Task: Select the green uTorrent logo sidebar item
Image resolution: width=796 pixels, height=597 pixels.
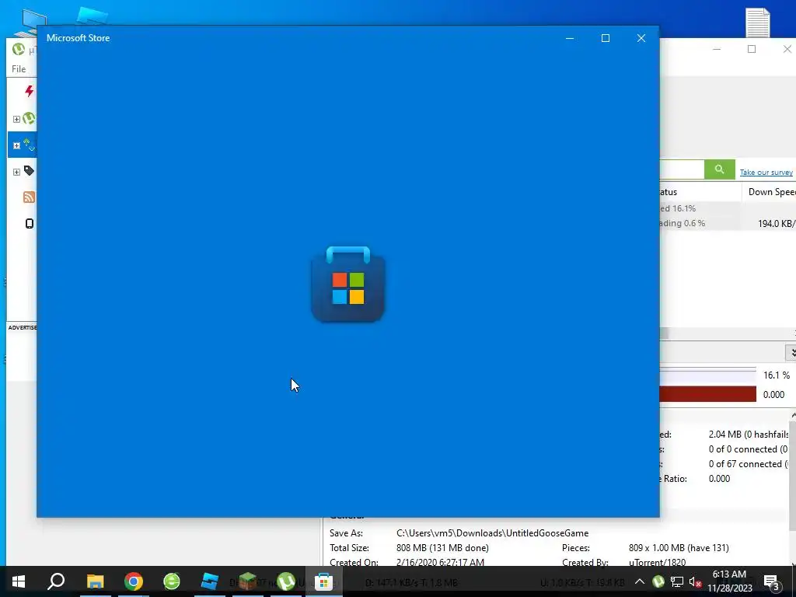Action: (x=29, y=118)
